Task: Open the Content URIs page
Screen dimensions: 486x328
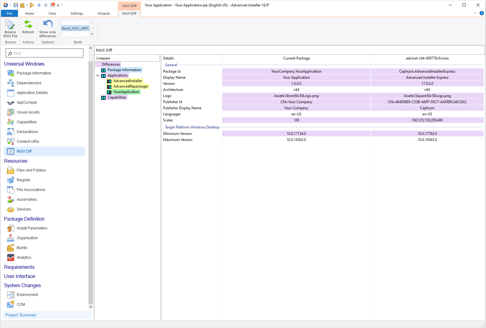Action: [28, 142]
